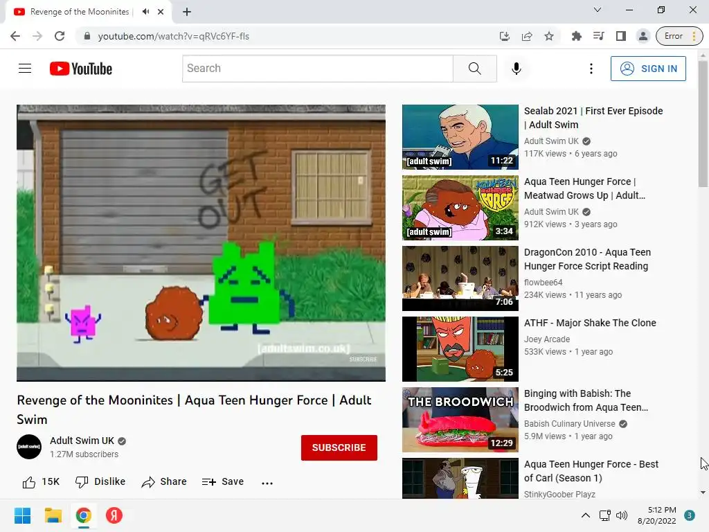The image size is (709, 532).
Task: Select the Revenge of the Mooninites tab
Action: coord(79,12)
